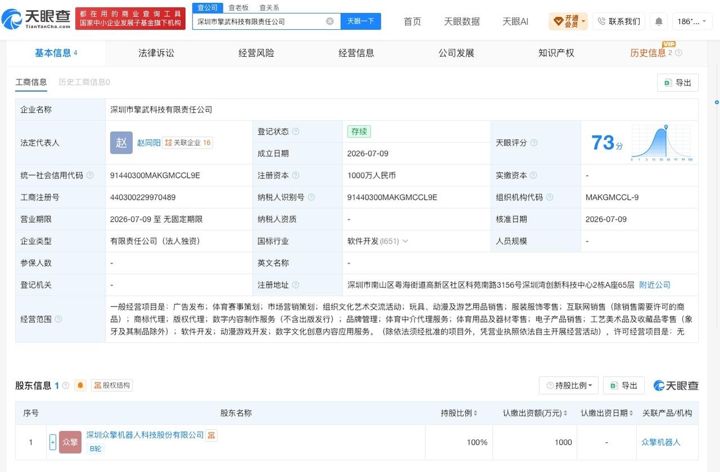Select 历史工商信息0 sub-tab
720x472 pixels.
pyautogui.click(x=84, y=82)
